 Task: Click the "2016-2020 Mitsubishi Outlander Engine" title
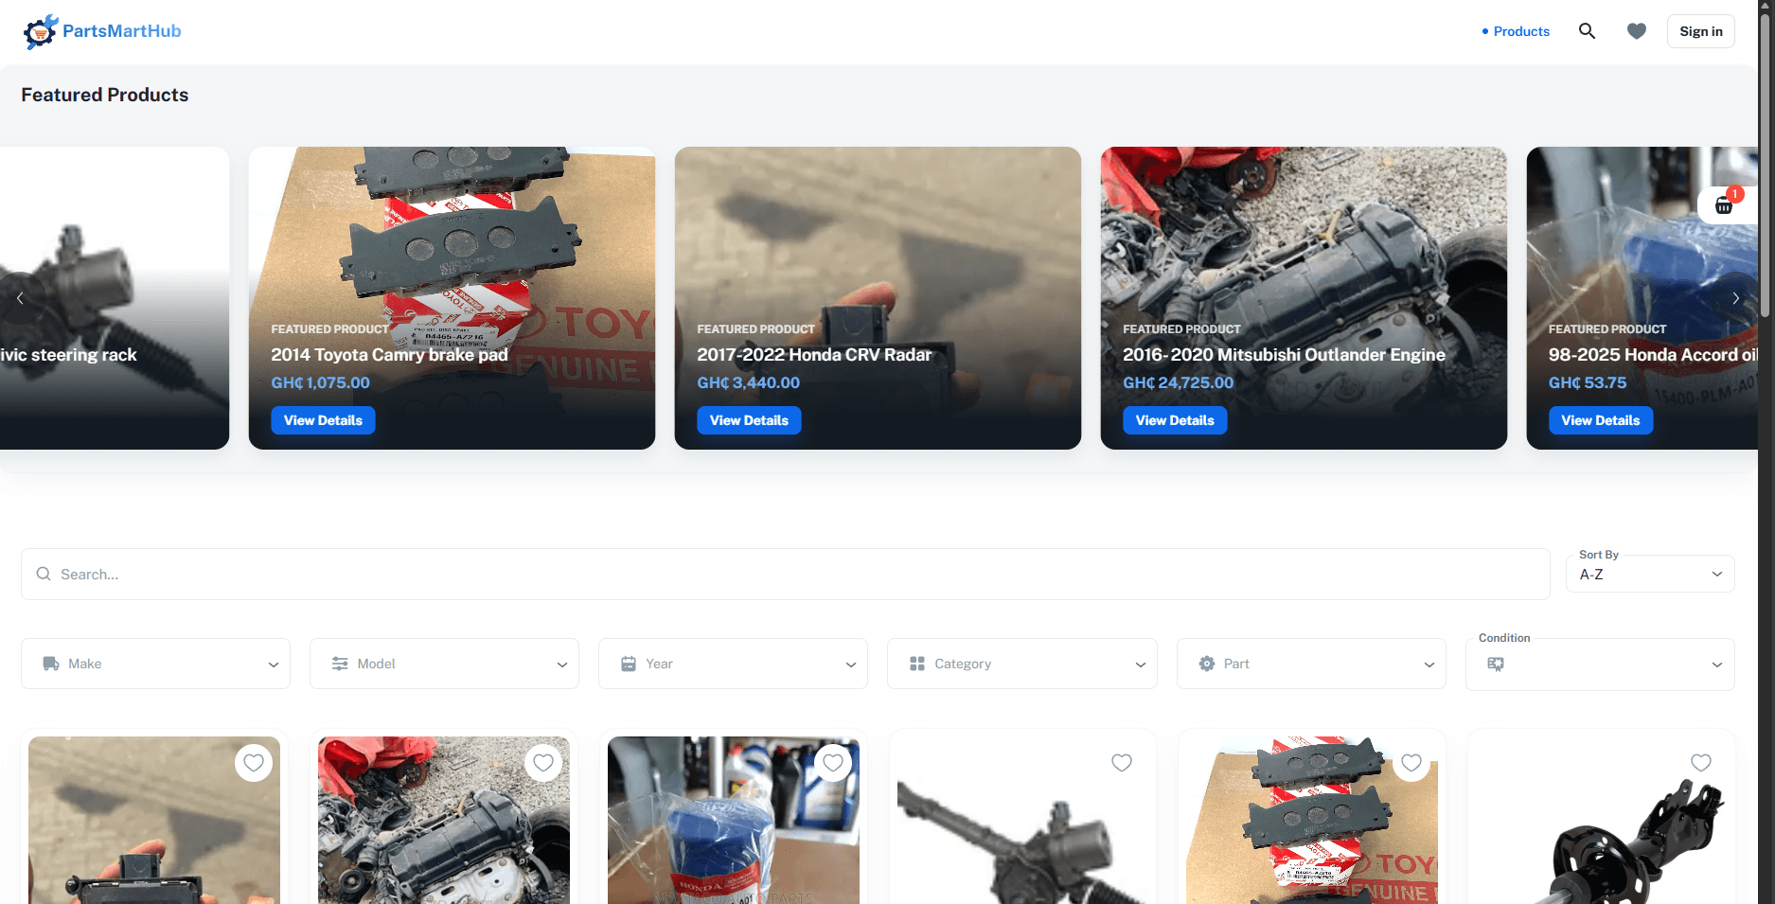tap(1284, 355)
